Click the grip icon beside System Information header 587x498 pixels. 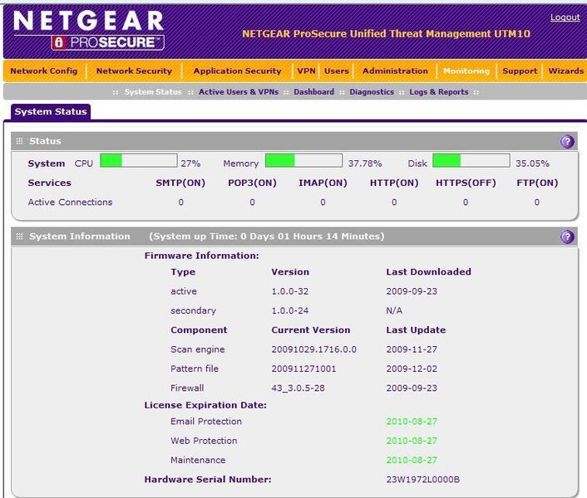tap(20, 237)
